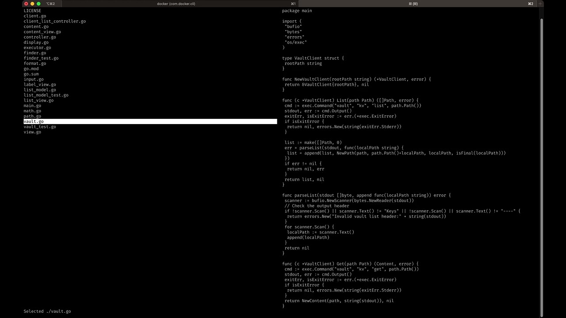This screenshot has height=318, width=566.
Task: Select view.go in the file list
Action: coord(32,132)
